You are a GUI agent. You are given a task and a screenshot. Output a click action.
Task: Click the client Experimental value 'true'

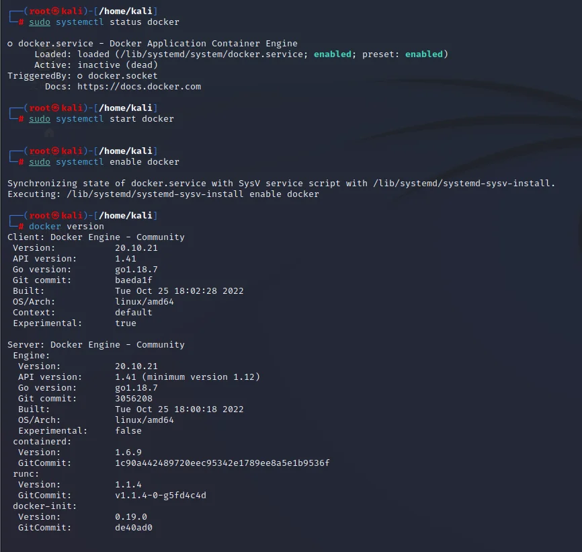pos(126,323)
